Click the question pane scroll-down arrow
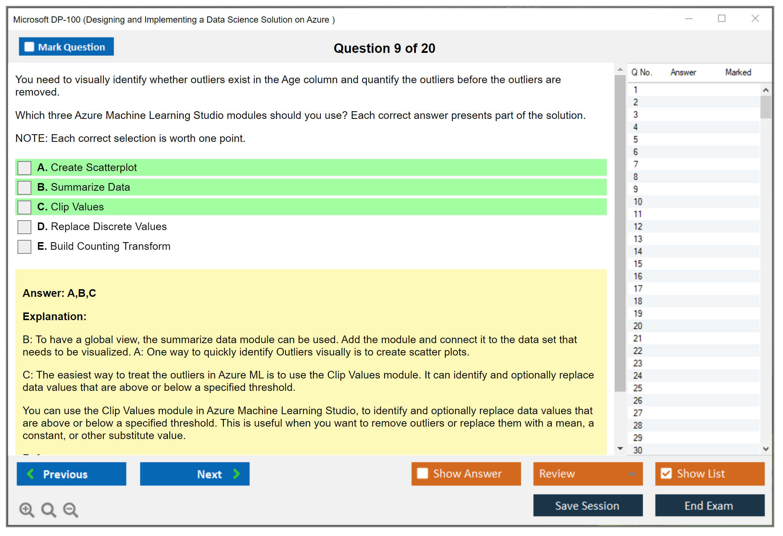This screenshot has height=536, width=783. coord(620,448)
